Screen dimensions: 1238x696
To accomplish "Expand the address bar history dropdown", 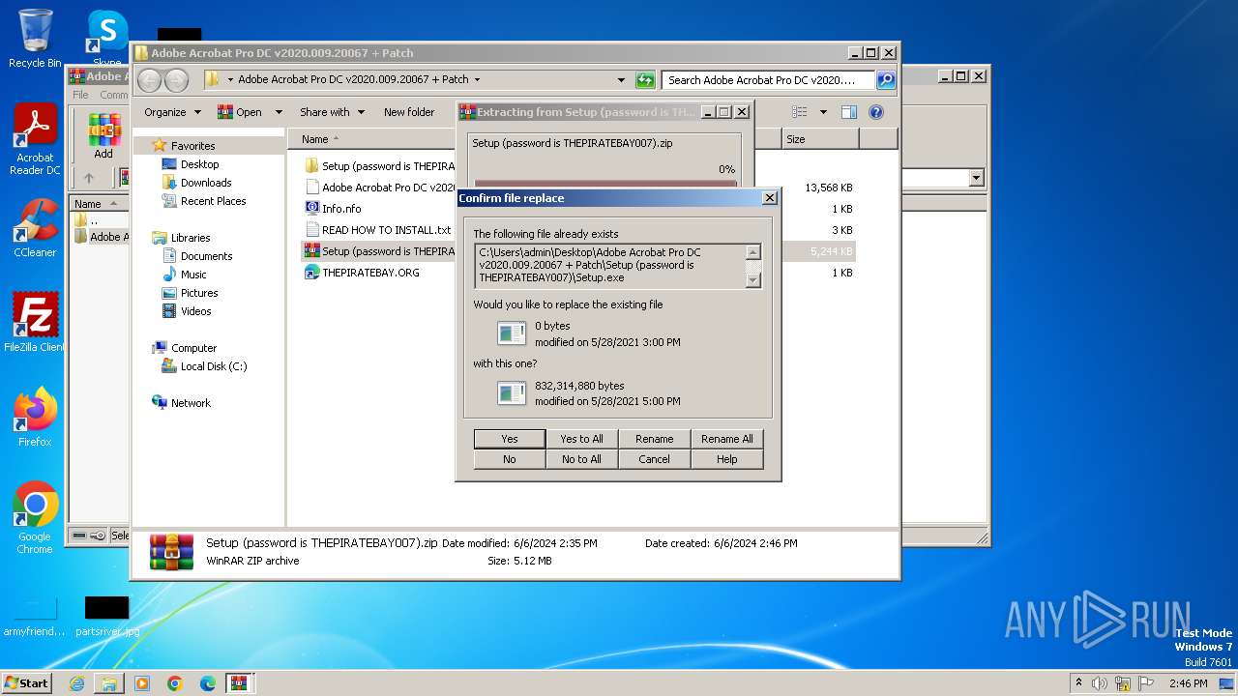I will coord(621,80).
